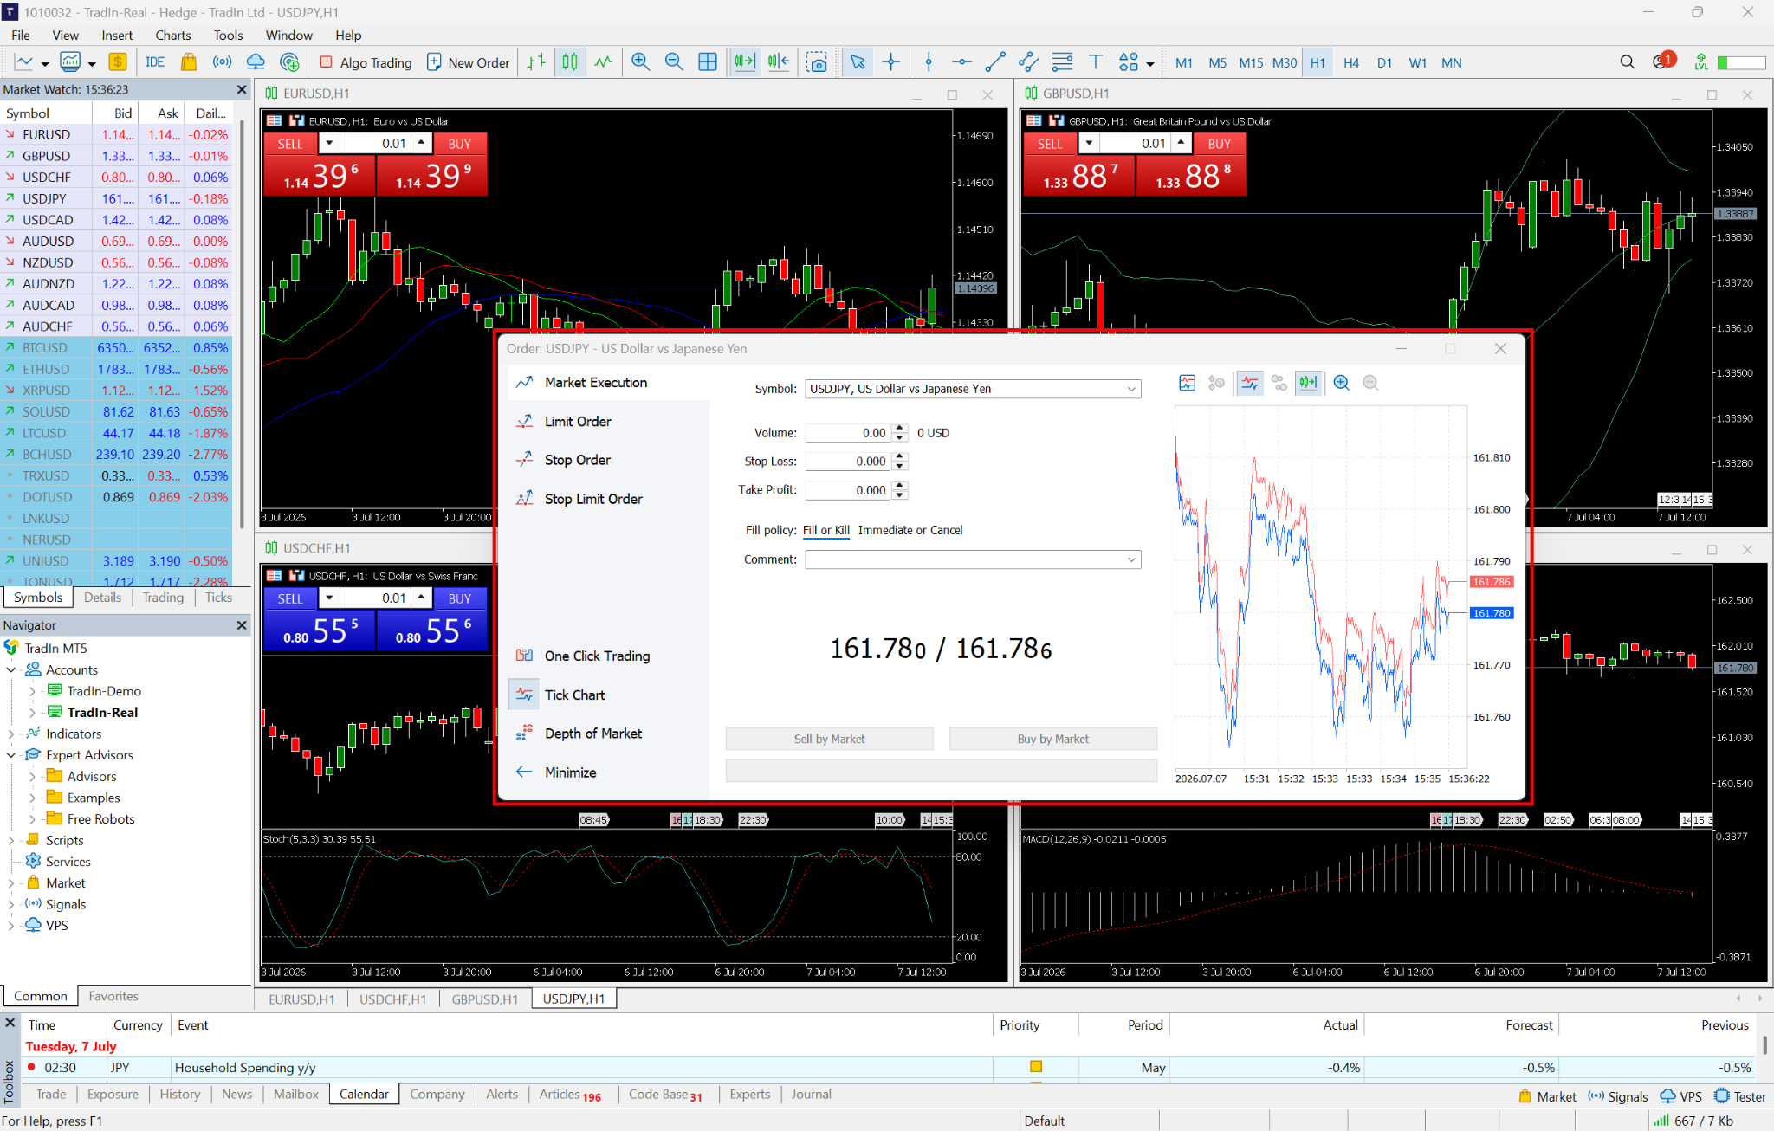Image resolution: width=1774 pixels, height=1131 pixels.
Task: Collapse the Expert Advisors tree node
Action: [11, 755]
